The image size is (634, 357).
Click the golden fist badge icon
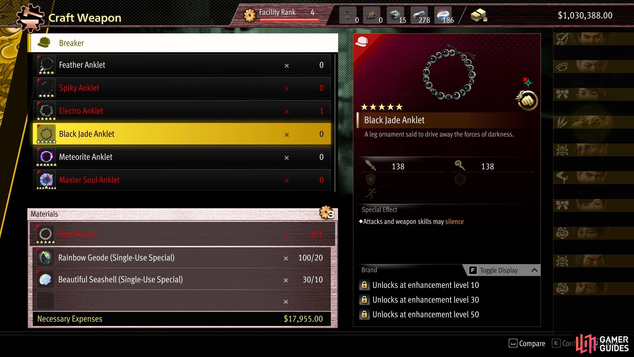point(527,101)
